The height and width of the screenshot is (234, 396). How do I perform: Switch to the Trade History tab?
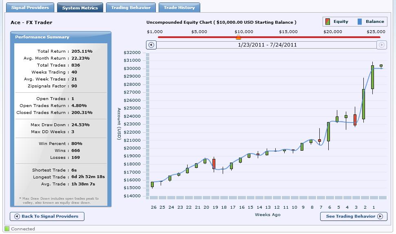[179, 7]
